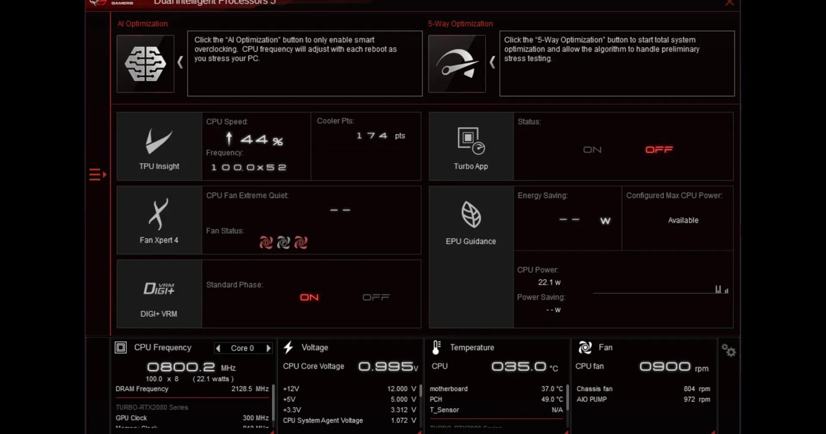This screenshot has height=434, width=826.
Task: Click 'CPU System Agent Voltage' row
Action: (349, 421)
